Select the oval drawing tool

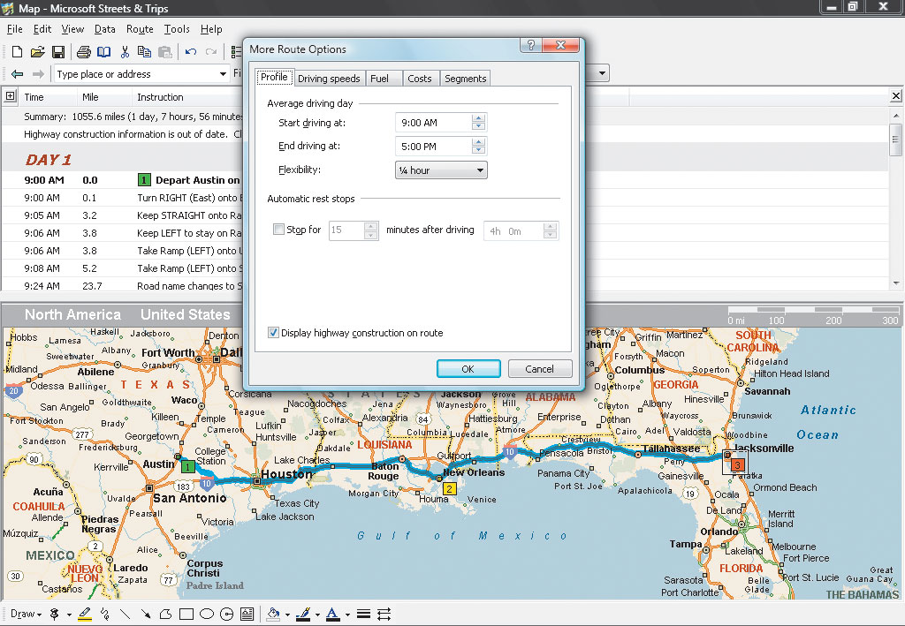tap(207, 614)
